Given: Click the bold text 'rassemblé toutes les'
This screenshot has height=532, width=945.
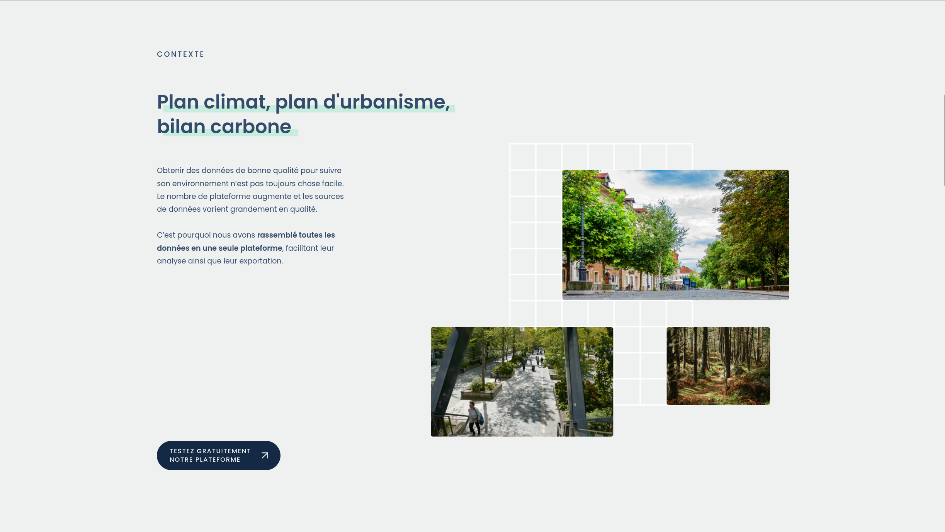Looking at the screenshot, I should tap(296, 235).
